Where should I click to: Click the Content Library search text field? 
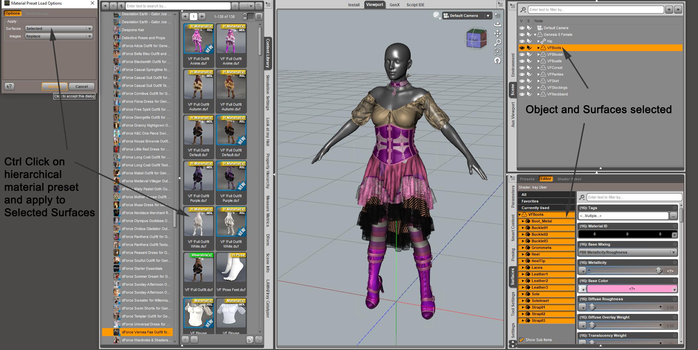[178, 6]
